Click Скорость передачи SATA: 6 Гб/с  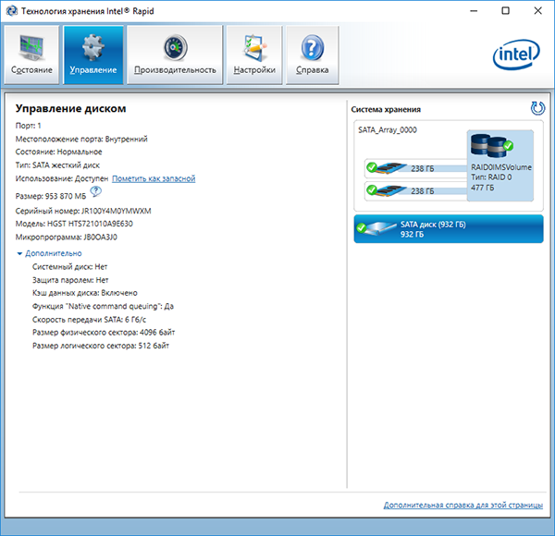point(89,320)
